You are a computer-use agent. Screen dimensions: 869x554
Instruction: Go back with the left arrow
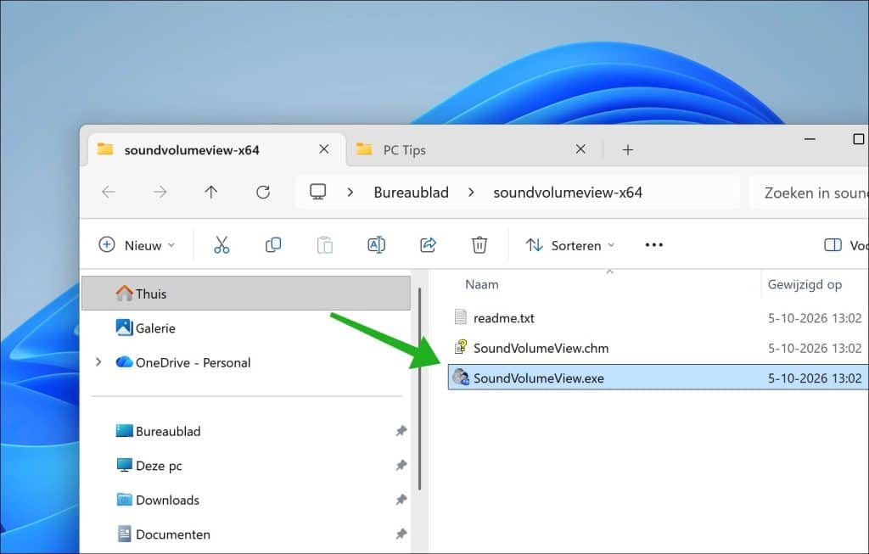click(109, 193)
